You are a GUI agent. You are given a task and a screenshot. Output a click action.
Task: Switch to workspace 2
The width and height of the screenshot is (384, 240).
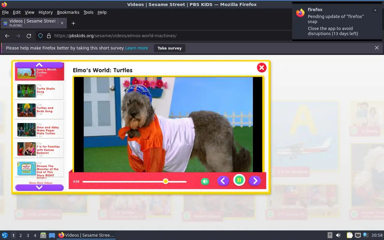click(x=20, y=235)
